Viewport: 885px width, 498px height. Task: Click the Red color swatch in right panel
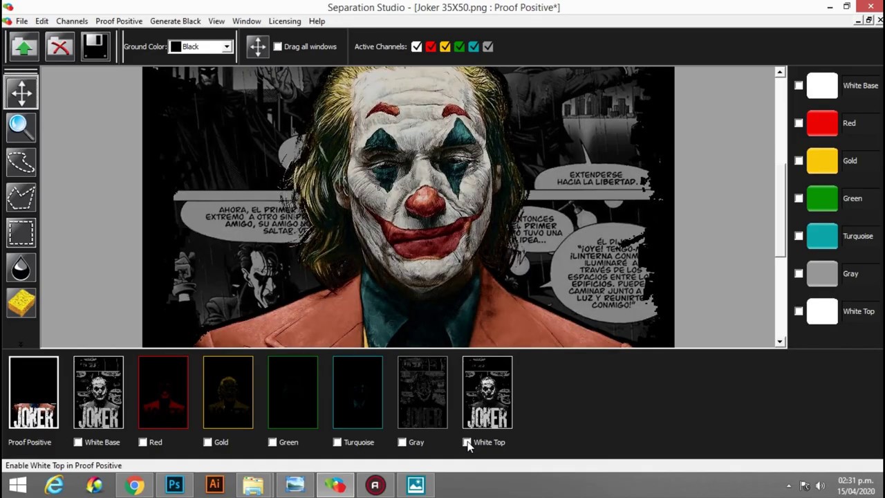coord(822,123)
